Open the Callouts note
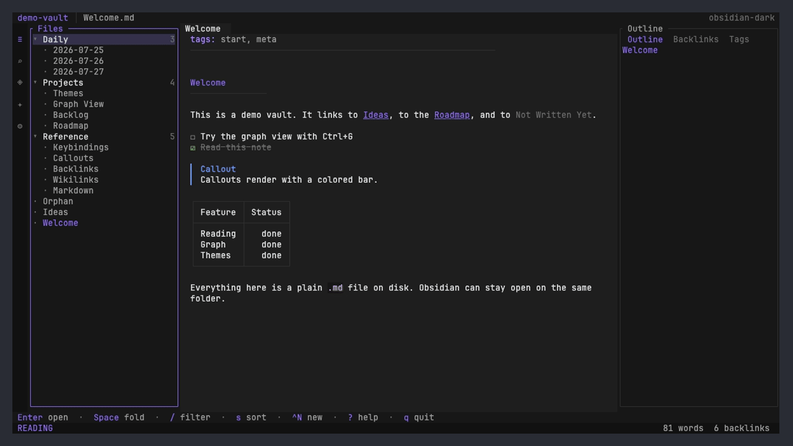The image size is (793, 446). point(73,158)
